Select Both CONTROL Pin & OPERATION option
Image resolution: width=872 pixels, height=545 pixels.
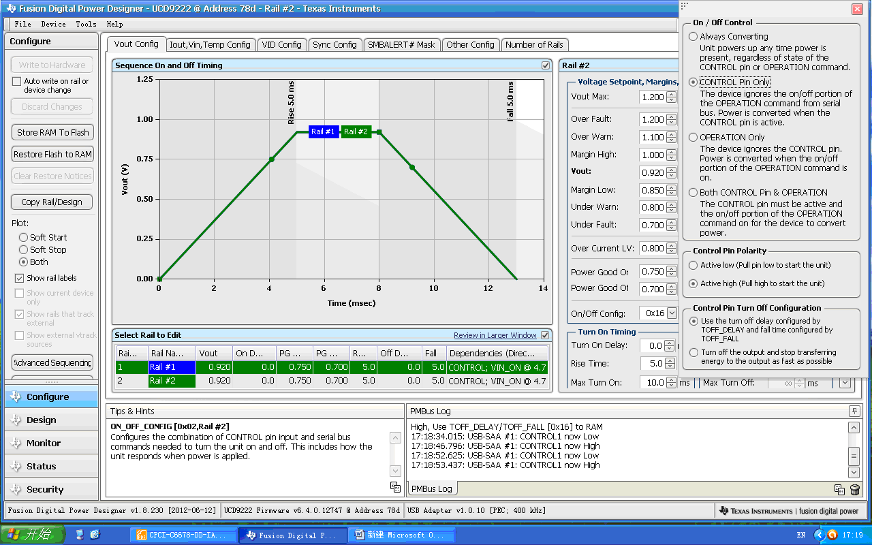click(694, 193)
